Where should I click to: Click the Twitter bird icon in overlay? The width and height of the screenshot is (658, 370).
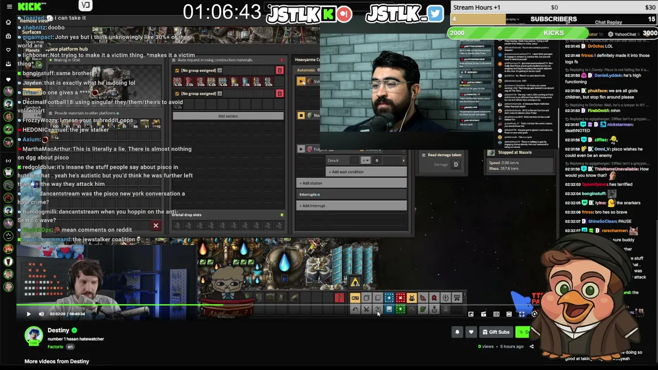click(435, 14)
